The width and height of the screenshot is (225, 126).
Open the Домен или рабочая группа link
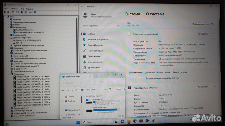pyautogui.click(x=157, y=72)
